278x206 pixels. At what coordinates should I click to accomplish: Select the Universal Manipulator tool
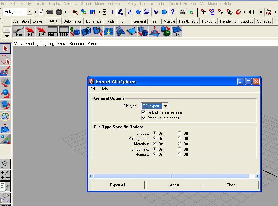[x=5, y=116]
